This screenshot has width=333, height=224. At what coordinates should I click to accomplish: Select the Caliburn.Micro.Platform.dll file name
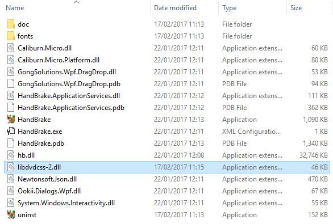point(59,60)
